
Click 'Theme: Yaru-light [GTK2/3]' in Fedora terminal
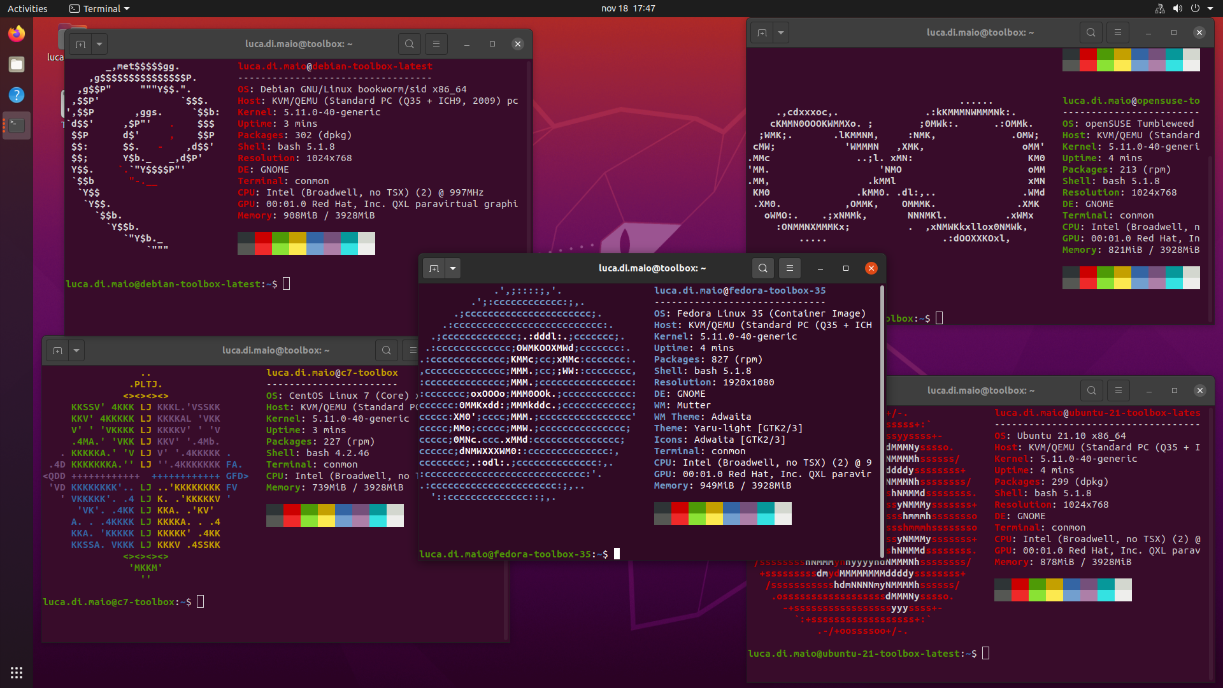click(x=729, y=428)
